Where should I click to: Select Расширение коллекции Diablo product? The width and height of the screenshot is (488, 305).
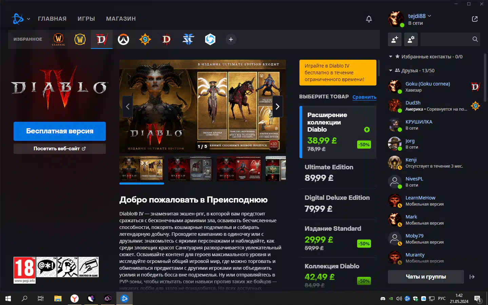click(x=338, y=132)
